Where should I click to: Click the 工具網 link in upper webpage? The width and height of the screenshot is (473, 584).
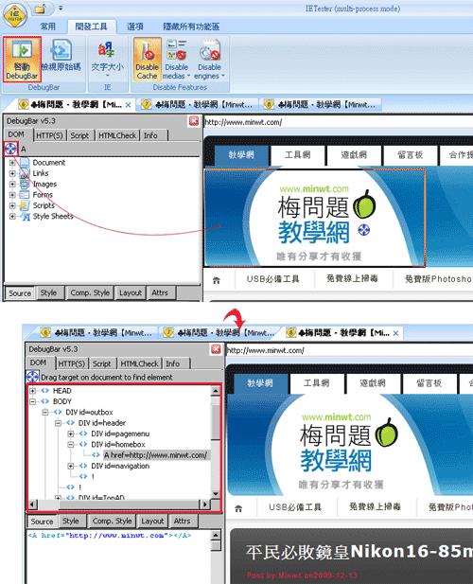point(298,155)
